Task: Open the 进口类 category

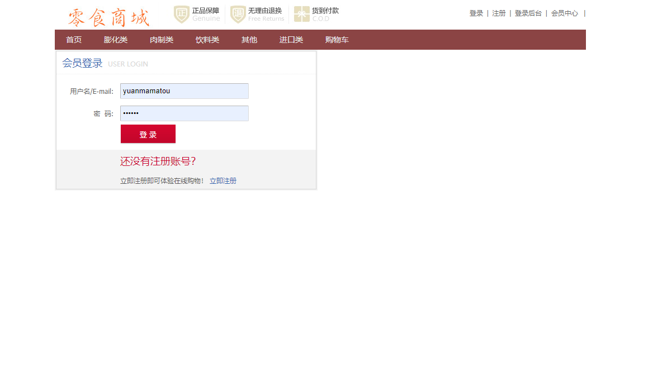Action: click(290, 39)
